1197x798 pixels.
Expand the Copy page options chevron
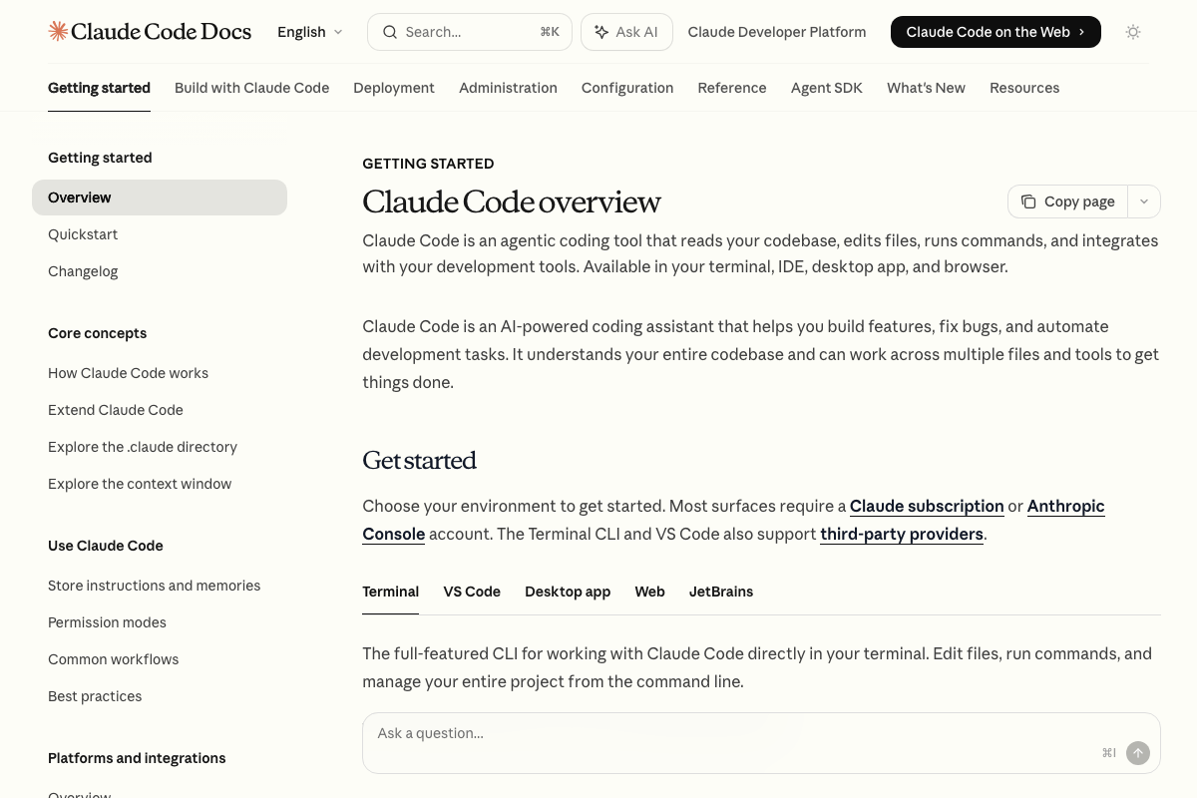pos(1144,201)
